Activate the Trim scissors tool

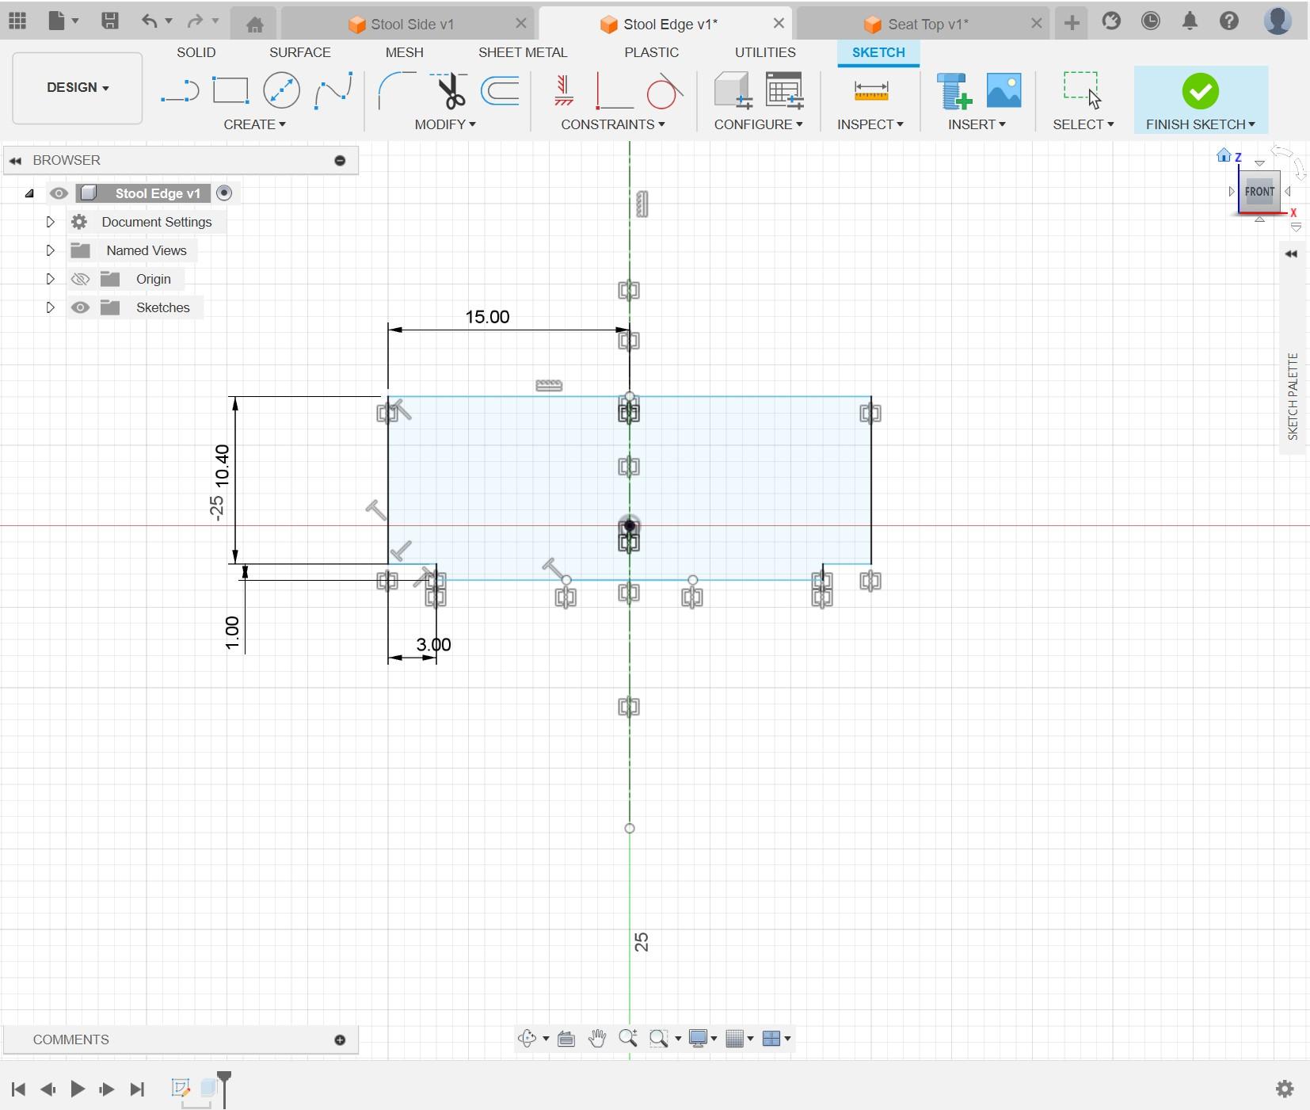[450, 91]
